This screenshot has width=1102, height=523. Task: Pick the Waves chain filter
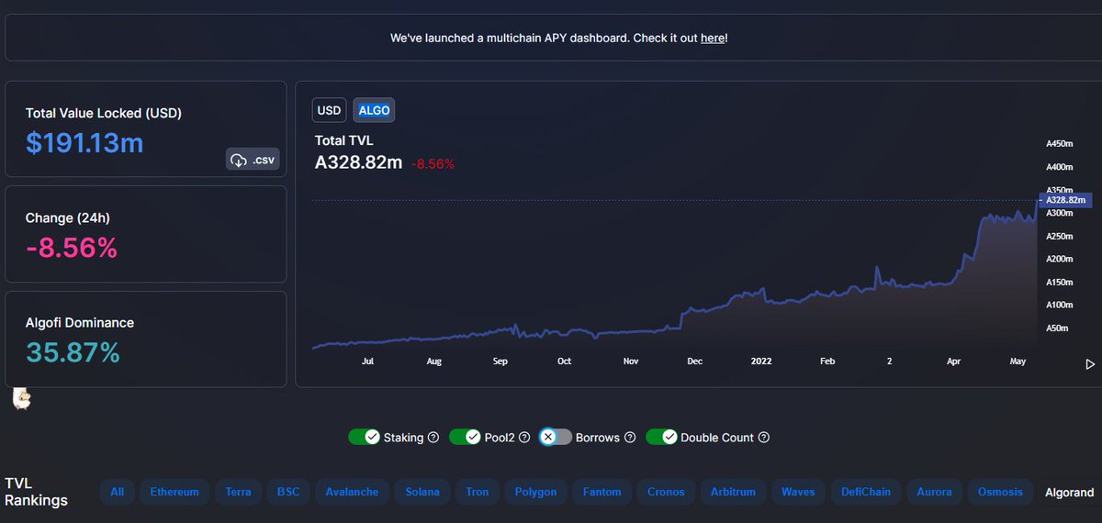(798, 492)
